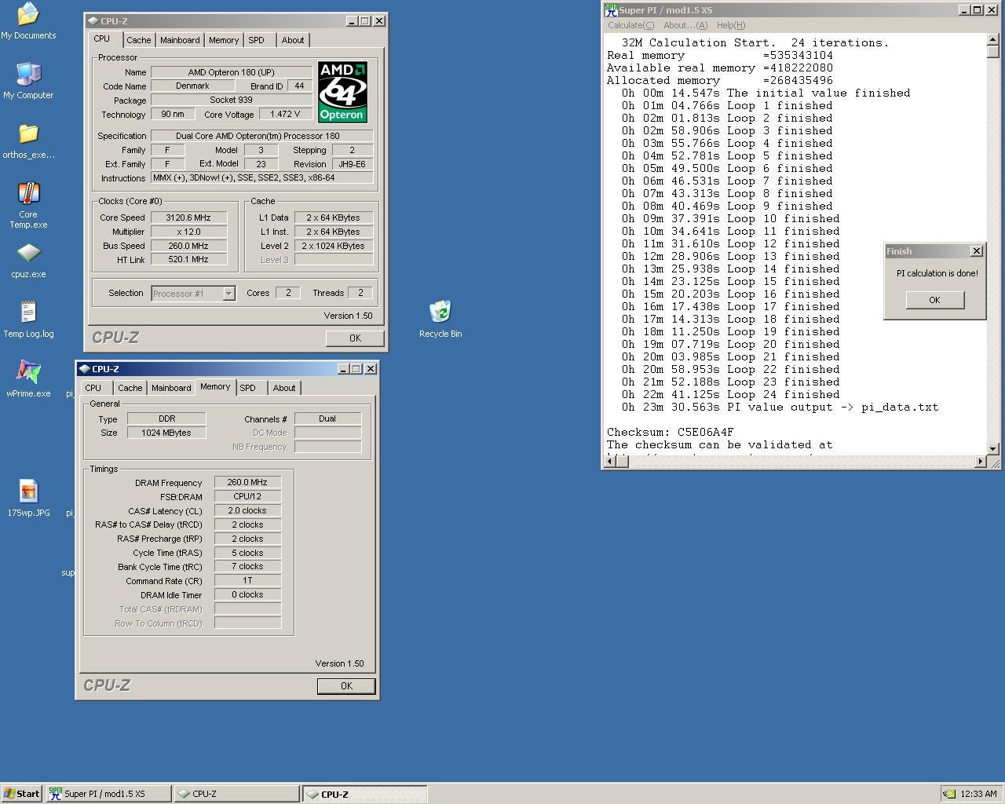Open the Calculate menu in Super PI
The height and width of the screenshot is (804, 1005).
click(x=630, y=25)
